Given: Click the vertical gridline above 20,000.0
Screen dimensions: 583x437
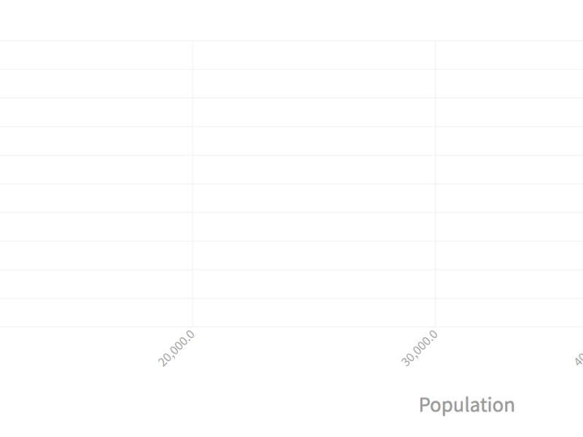Looking at the screenshot, I should 192,182.
